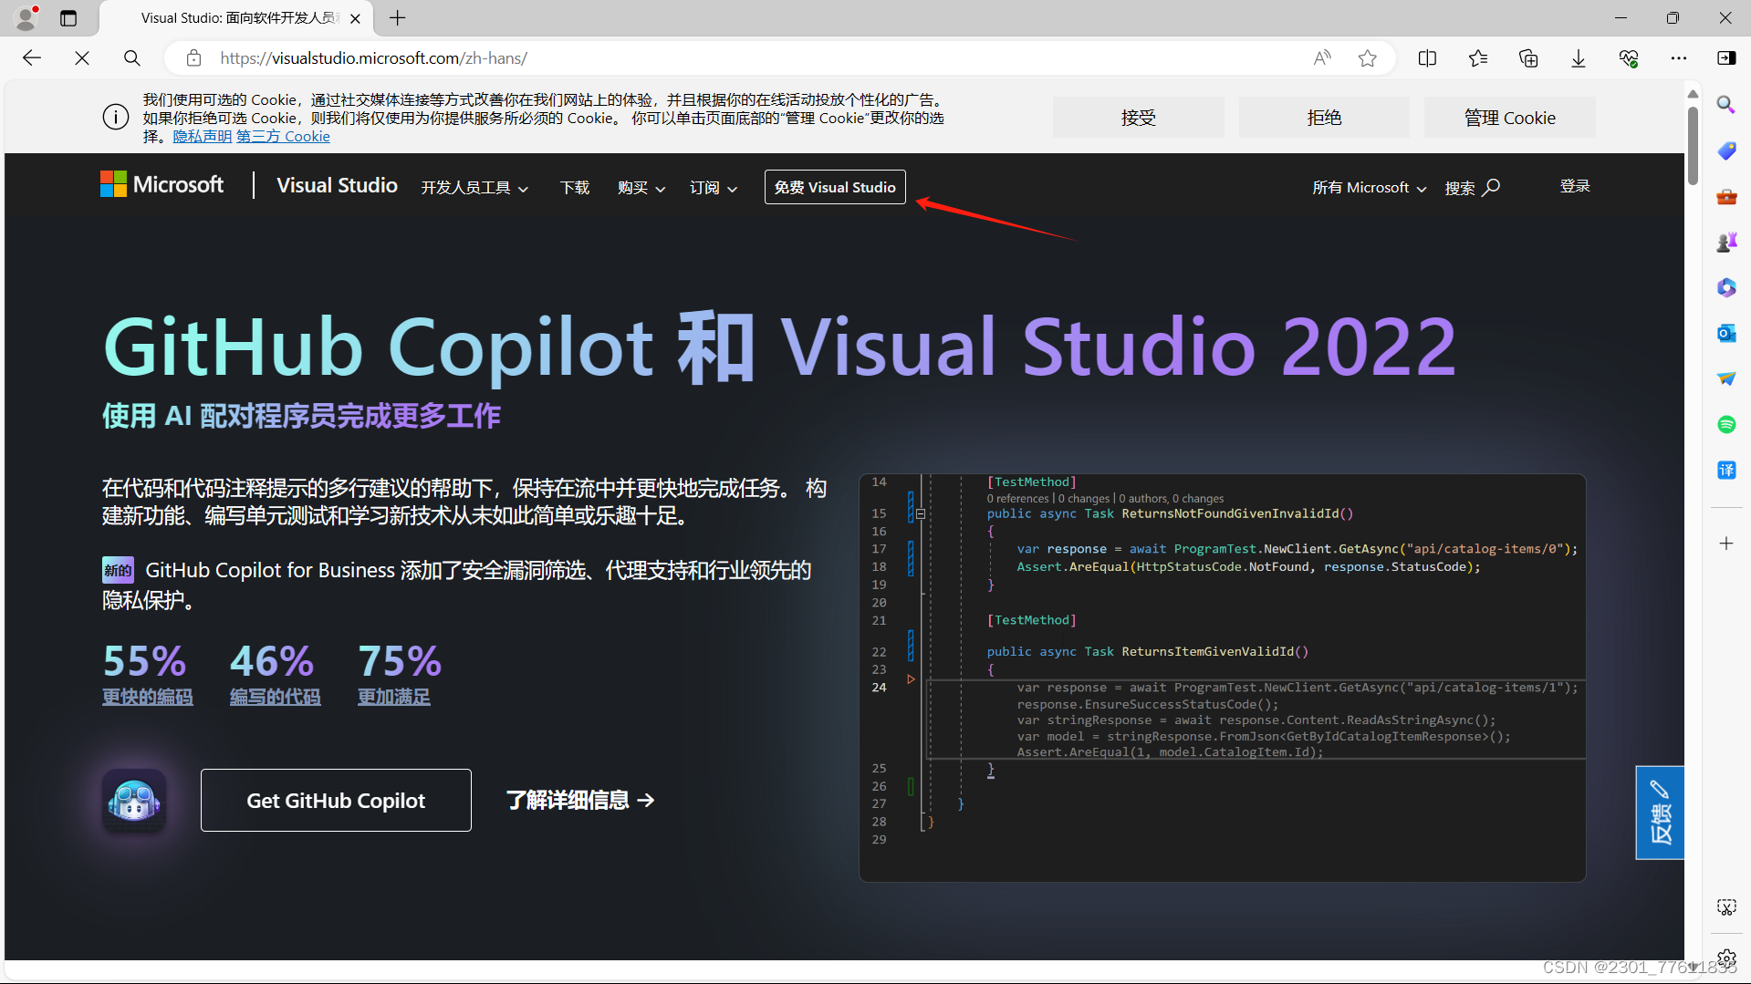Click the browser back arrow icon

[32, 58]
